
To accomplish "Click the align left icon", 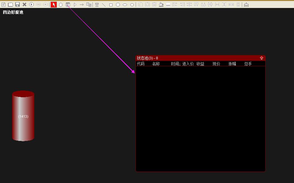I will (175, 5).
